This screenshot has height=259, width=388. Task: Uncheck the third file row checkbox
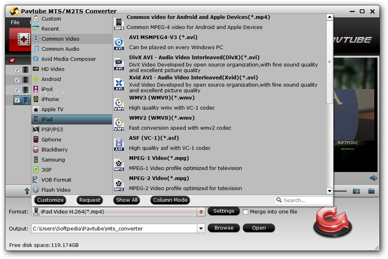coord(17,90)
